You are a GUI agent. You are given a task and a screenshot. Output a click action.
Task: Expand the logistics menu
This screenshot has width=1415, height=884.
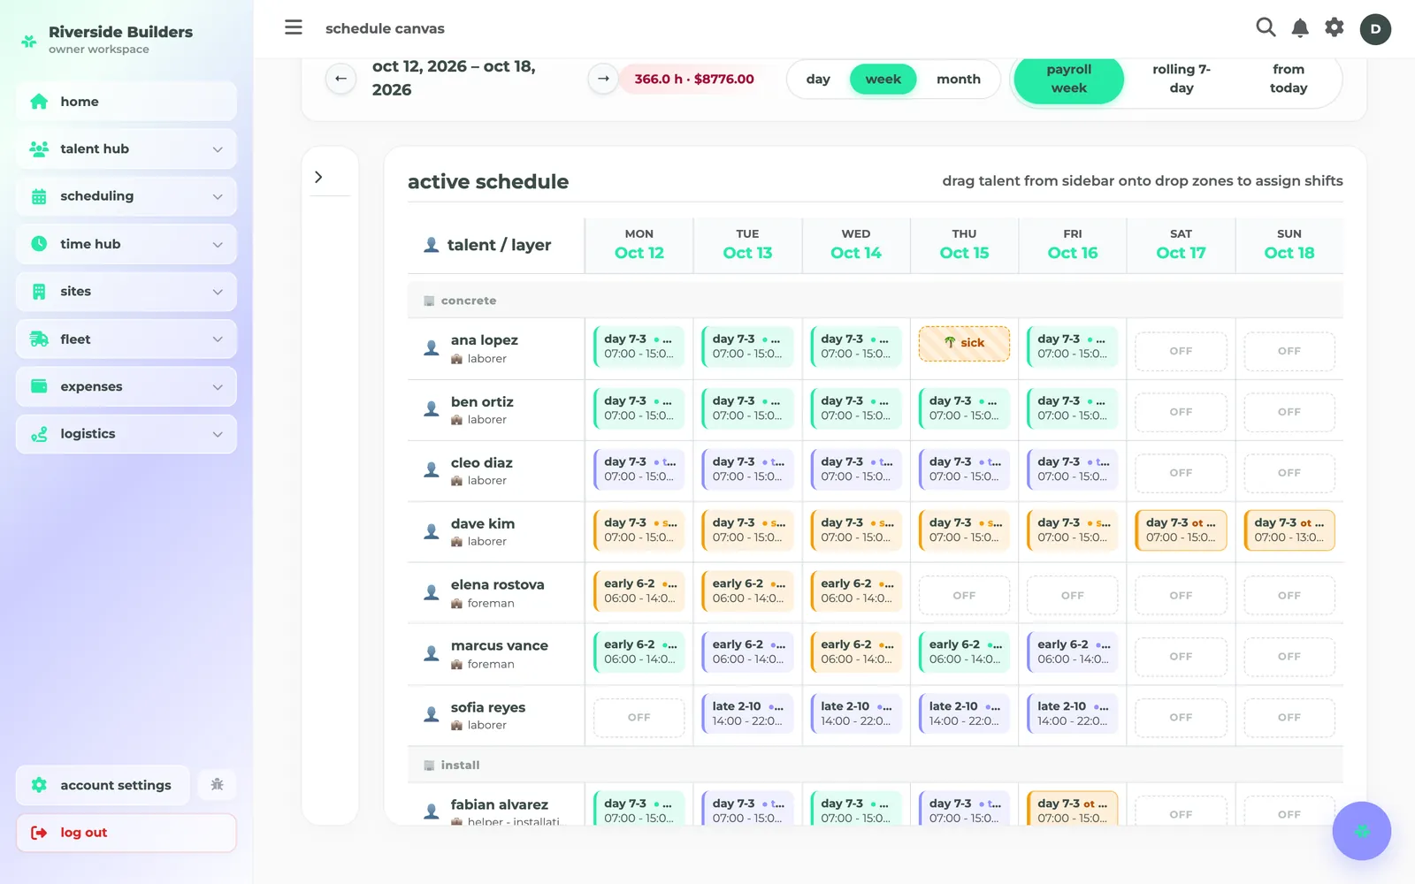[x=126, y=434]
